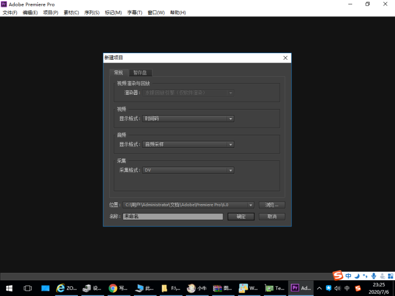This screenshot has width=395, height=296.
Task: Open the 编辑(E) menu
Action: [x=30, y=13]
